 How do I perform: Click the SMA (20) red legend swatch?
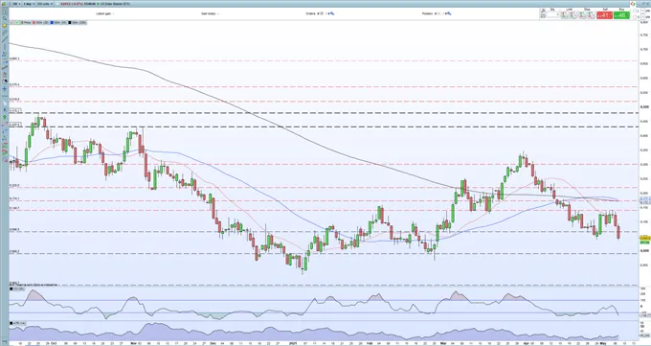pos(34,22)
